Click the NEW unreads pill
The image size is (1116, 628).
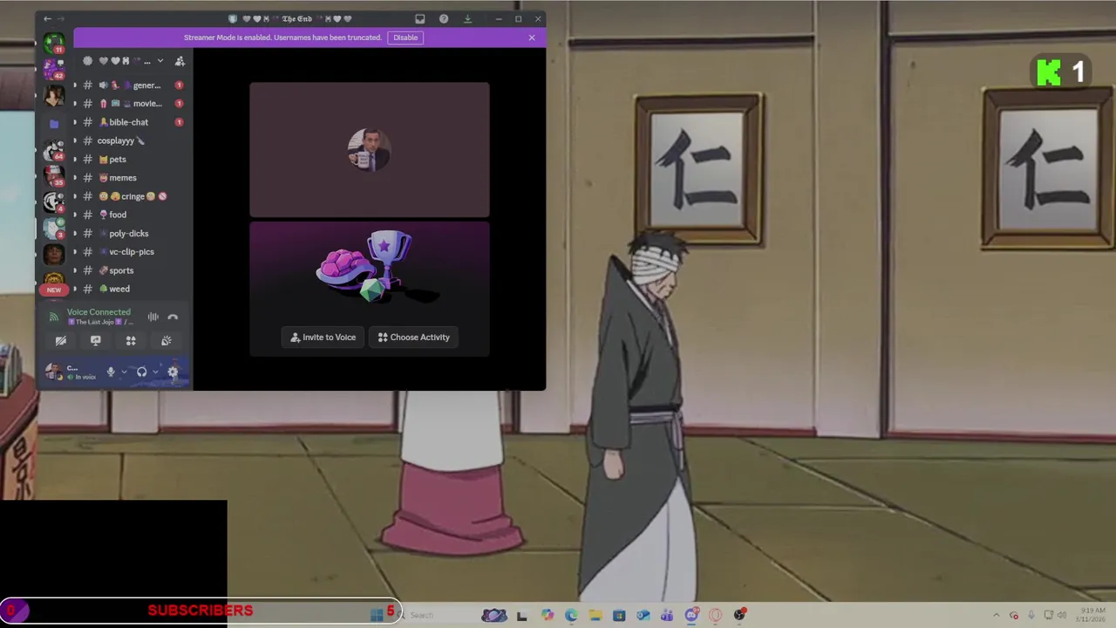pyautogui.click(x=54, y=290)
